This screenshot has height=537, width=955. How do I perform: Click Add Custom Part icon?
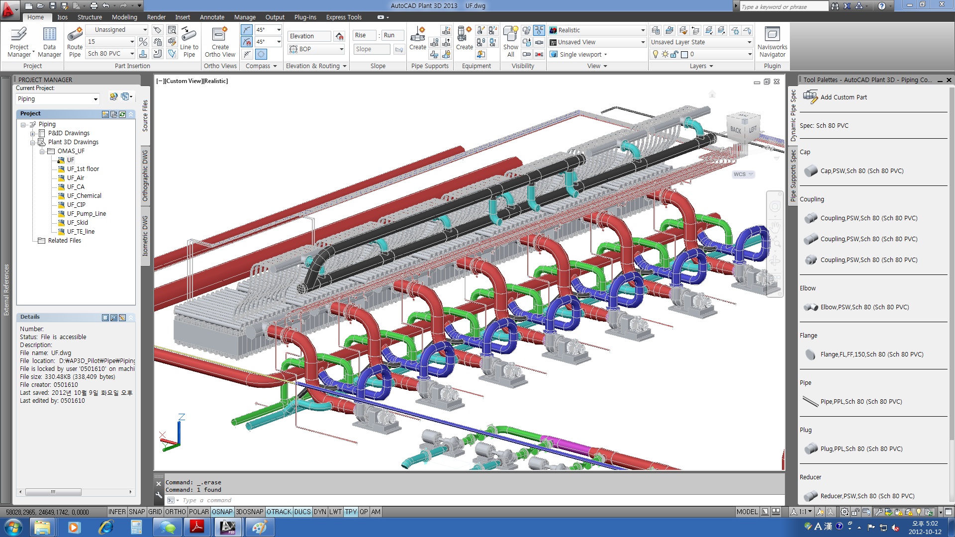click(x=810, y=97)
